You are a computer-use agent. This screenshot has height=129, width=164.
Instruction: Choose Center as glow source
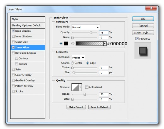[72, 63]
